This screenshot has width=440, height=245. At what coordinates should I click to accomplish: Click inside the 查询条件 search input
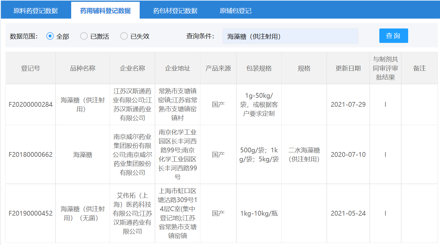pyautogui.click(x=290, y=36)
